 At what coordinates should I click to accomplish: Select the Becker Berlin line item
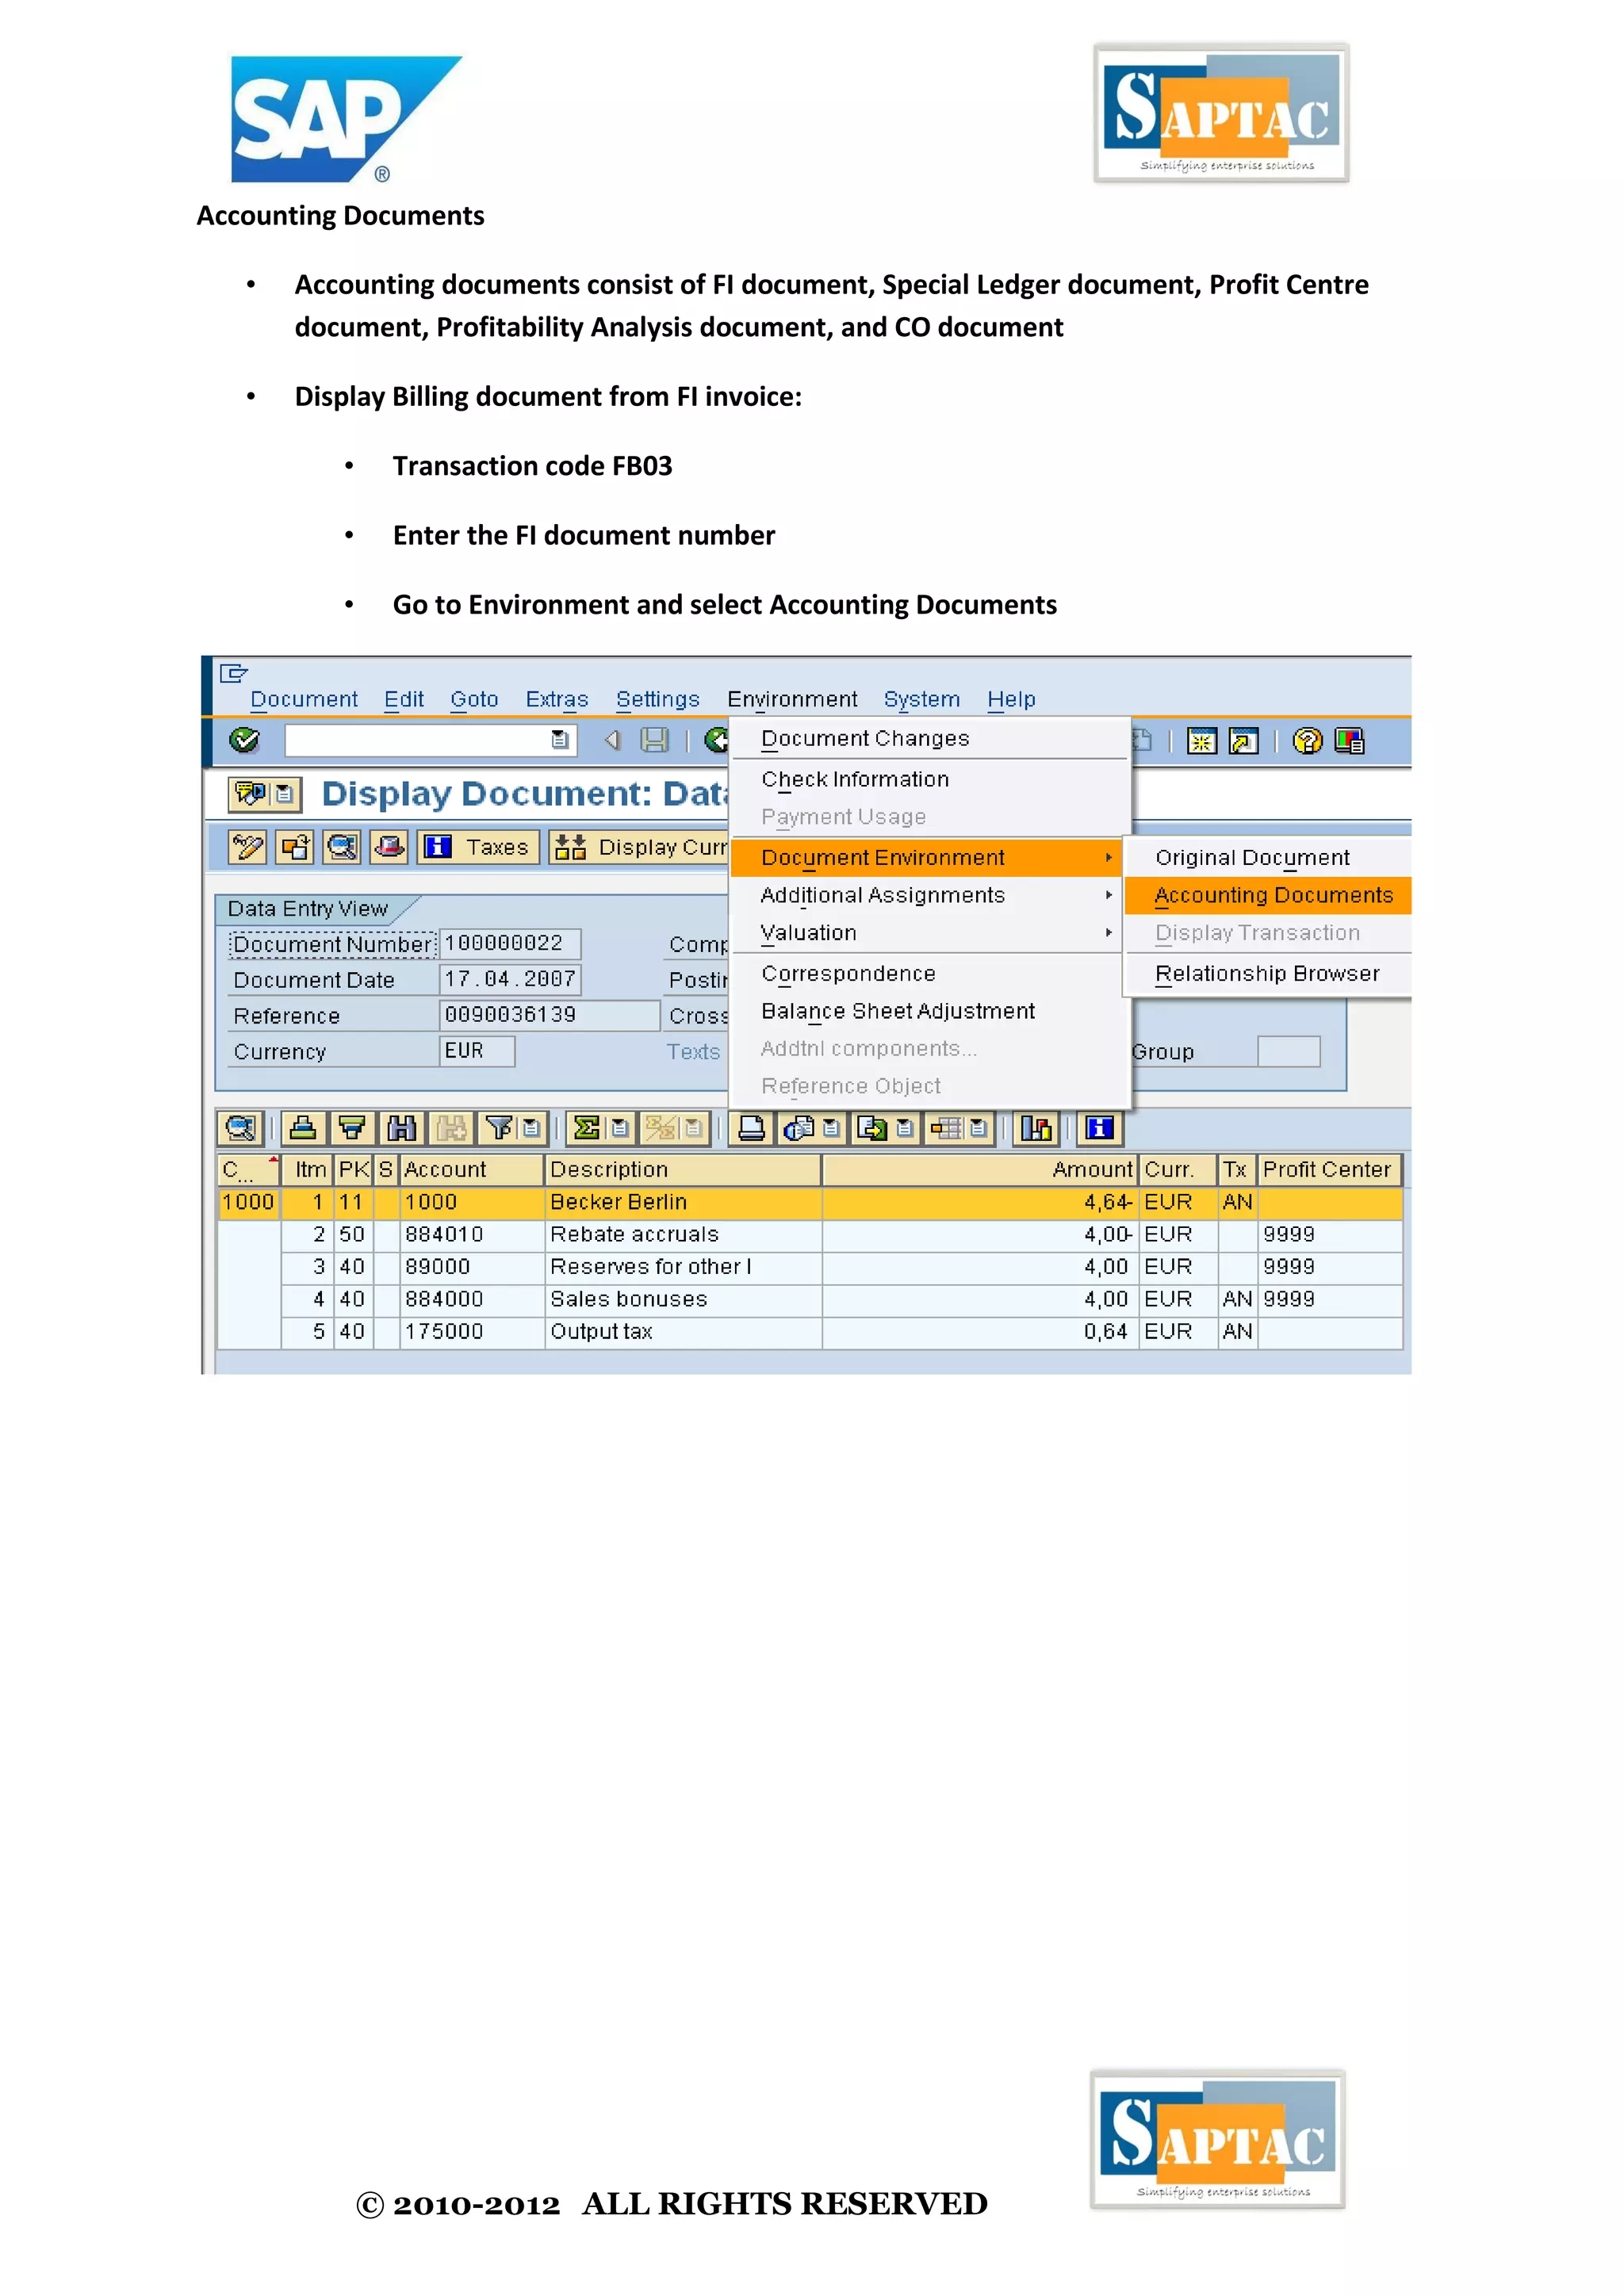(x=810, y=1203)
